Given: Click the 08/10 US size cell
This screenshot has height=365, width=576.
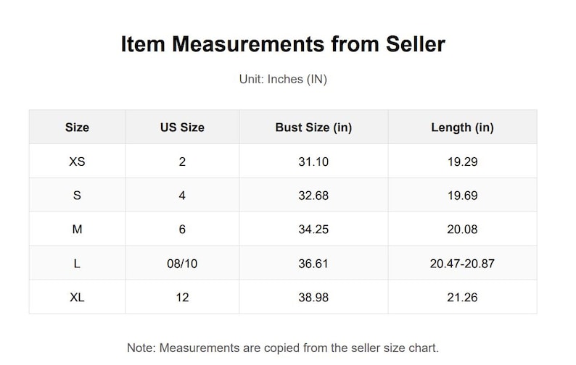Looking at the screenshot, I should coord(182,264).
